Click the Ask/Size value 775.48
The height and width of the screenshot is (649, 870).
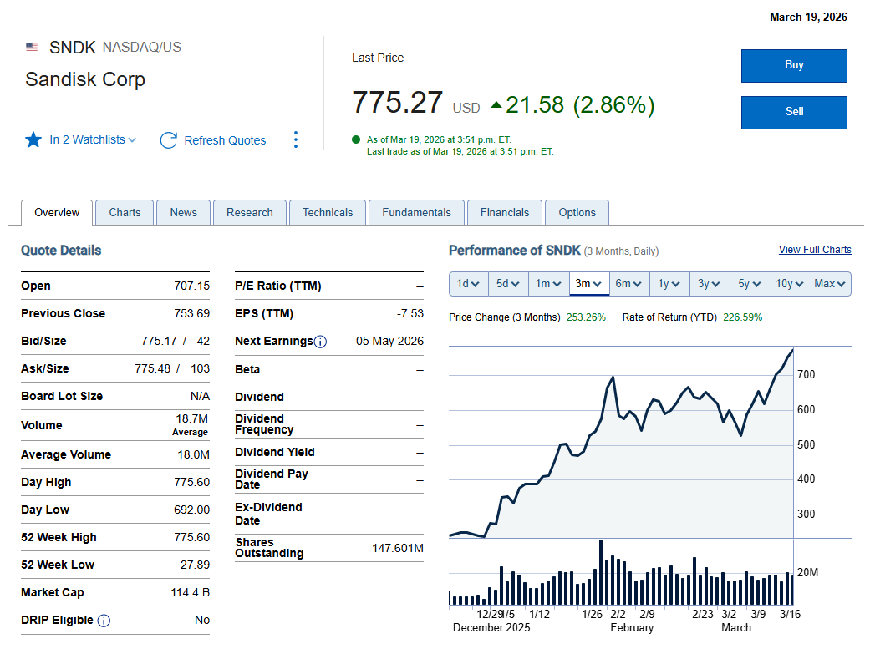(153, 369)
